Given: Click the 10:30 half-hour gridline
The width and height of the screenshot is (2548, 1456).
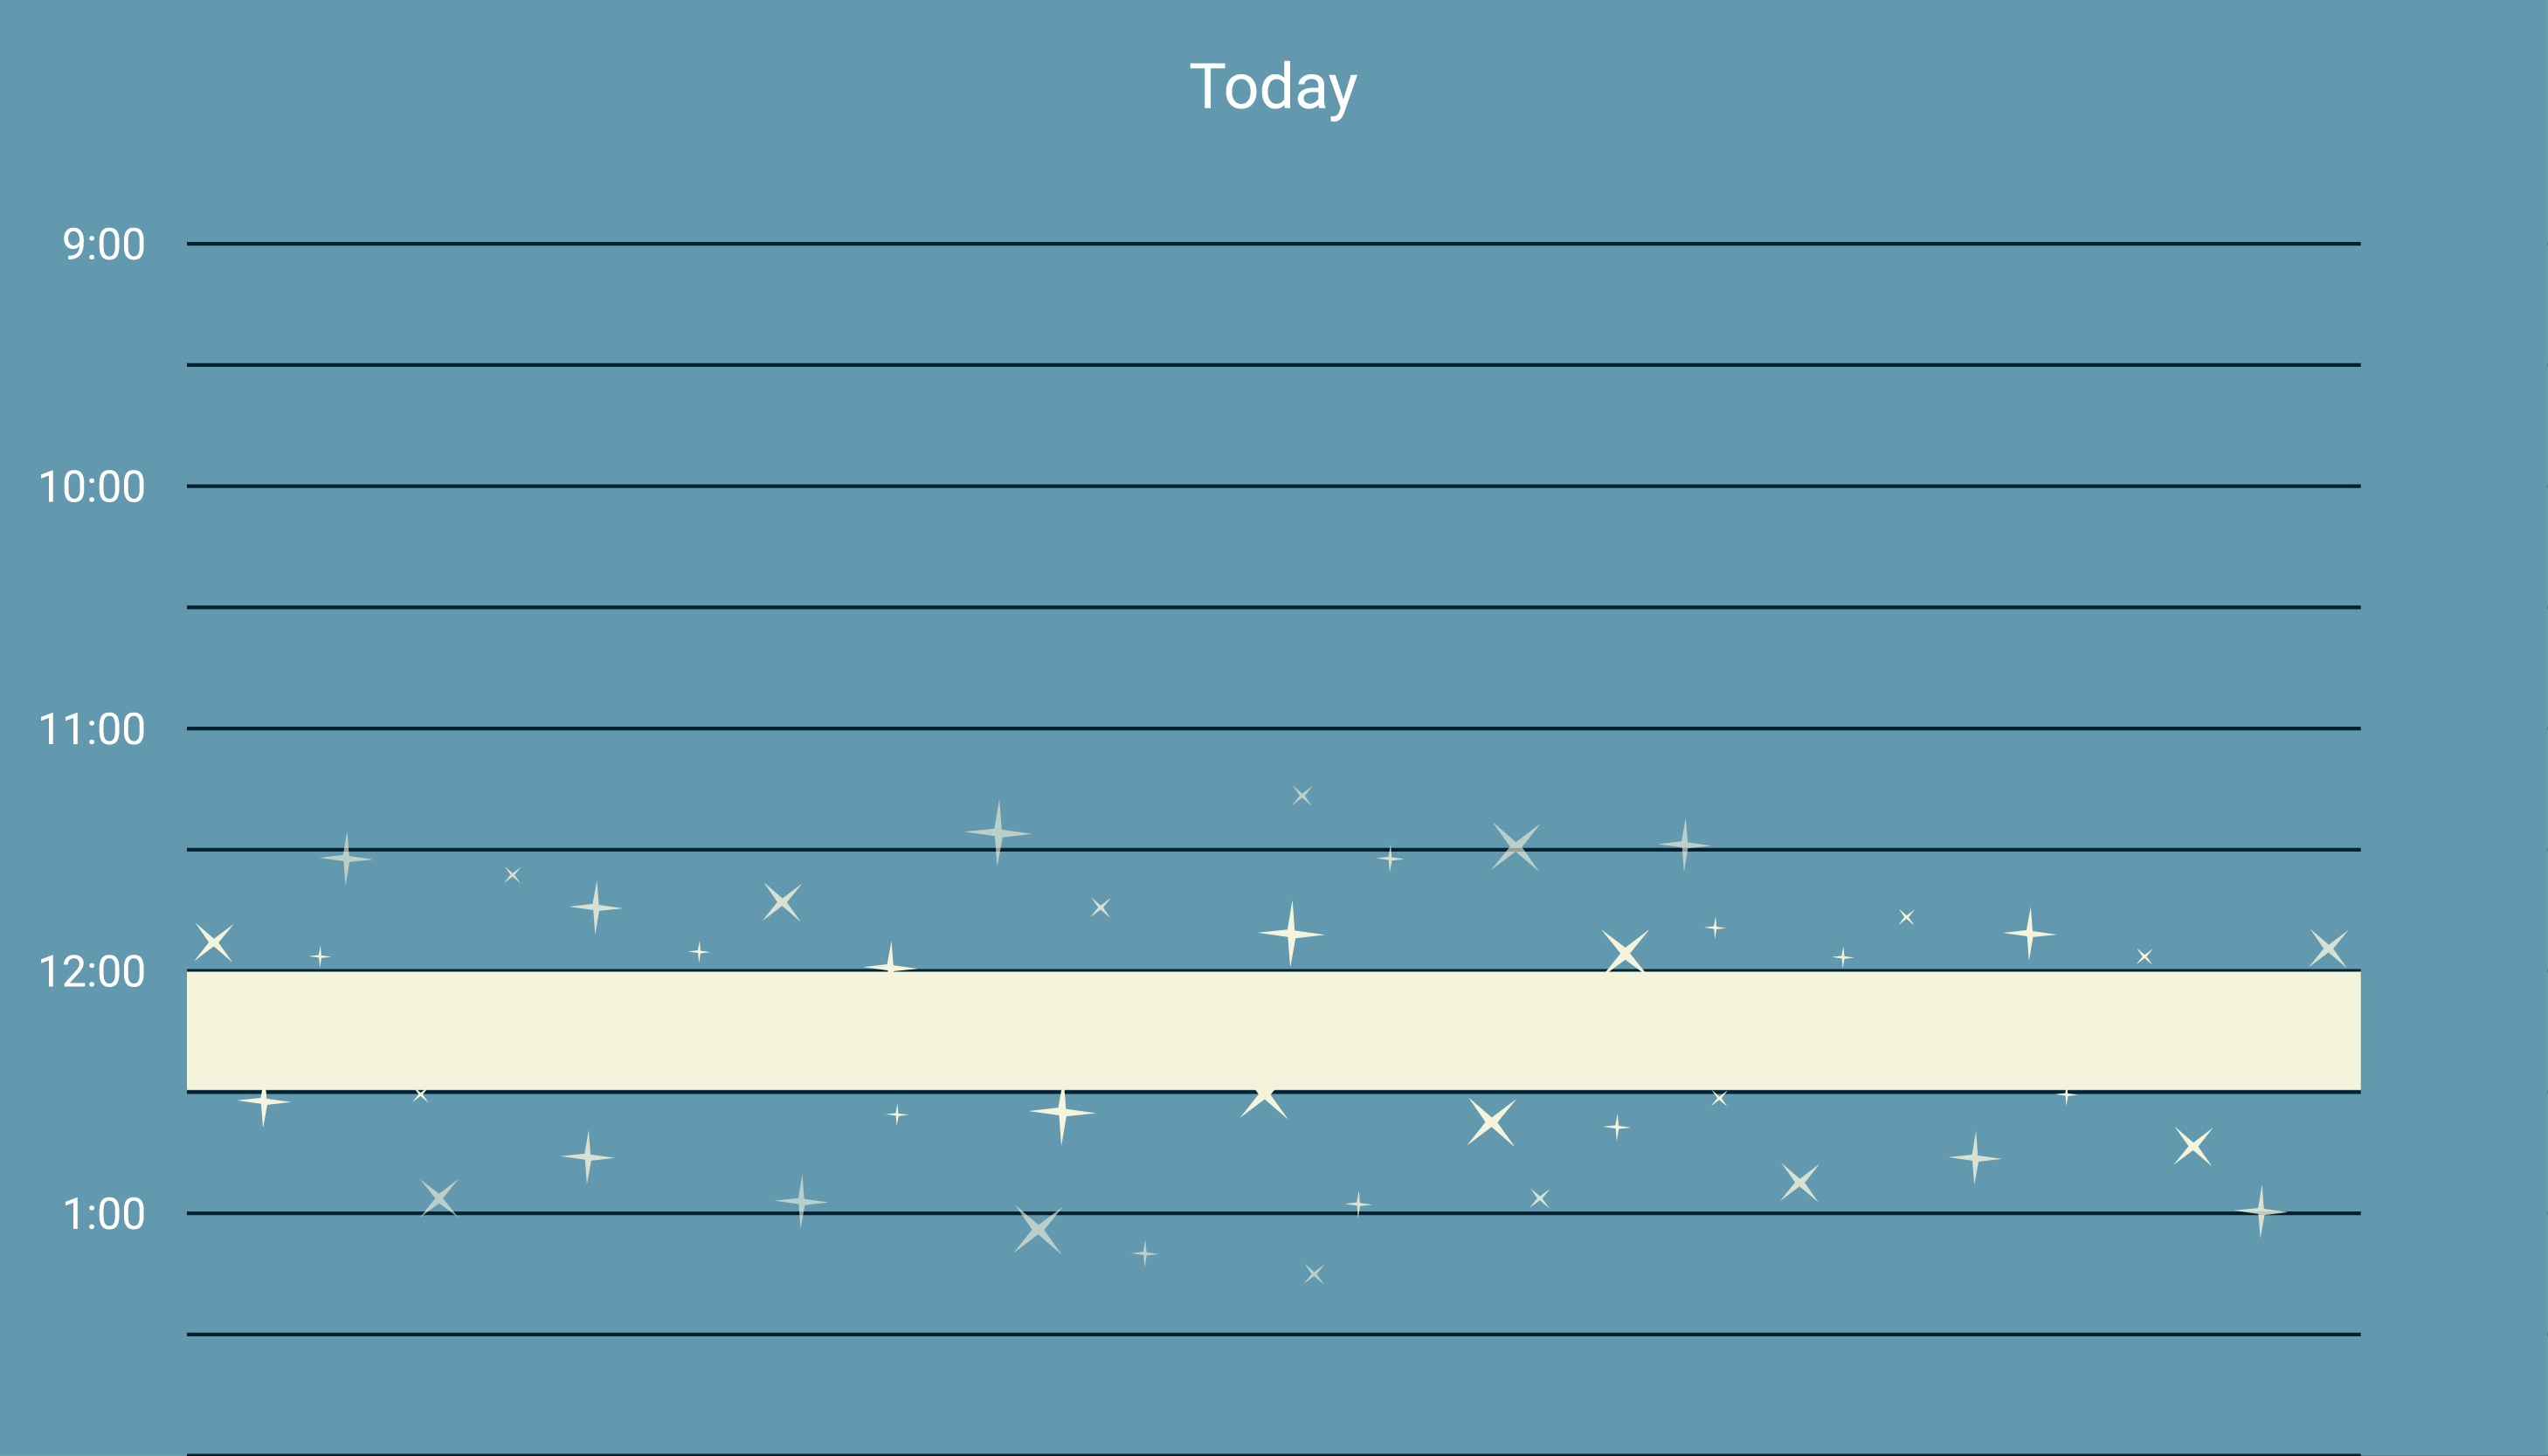Looking at the screenshot, I should coord(1273,607).
